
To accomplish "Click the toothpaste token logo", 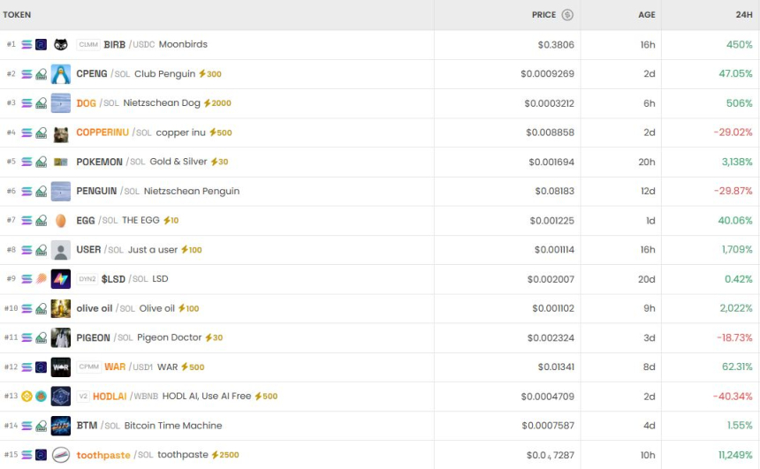I will [x=61, y=455].
